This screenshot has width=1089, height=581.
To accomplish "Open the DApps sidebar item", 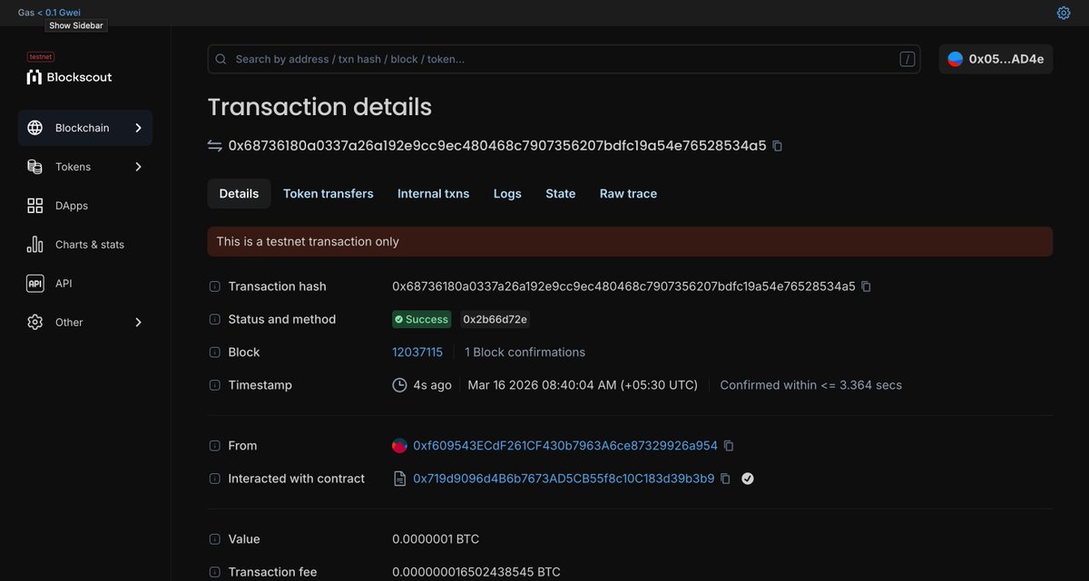I will coord(85,206).
